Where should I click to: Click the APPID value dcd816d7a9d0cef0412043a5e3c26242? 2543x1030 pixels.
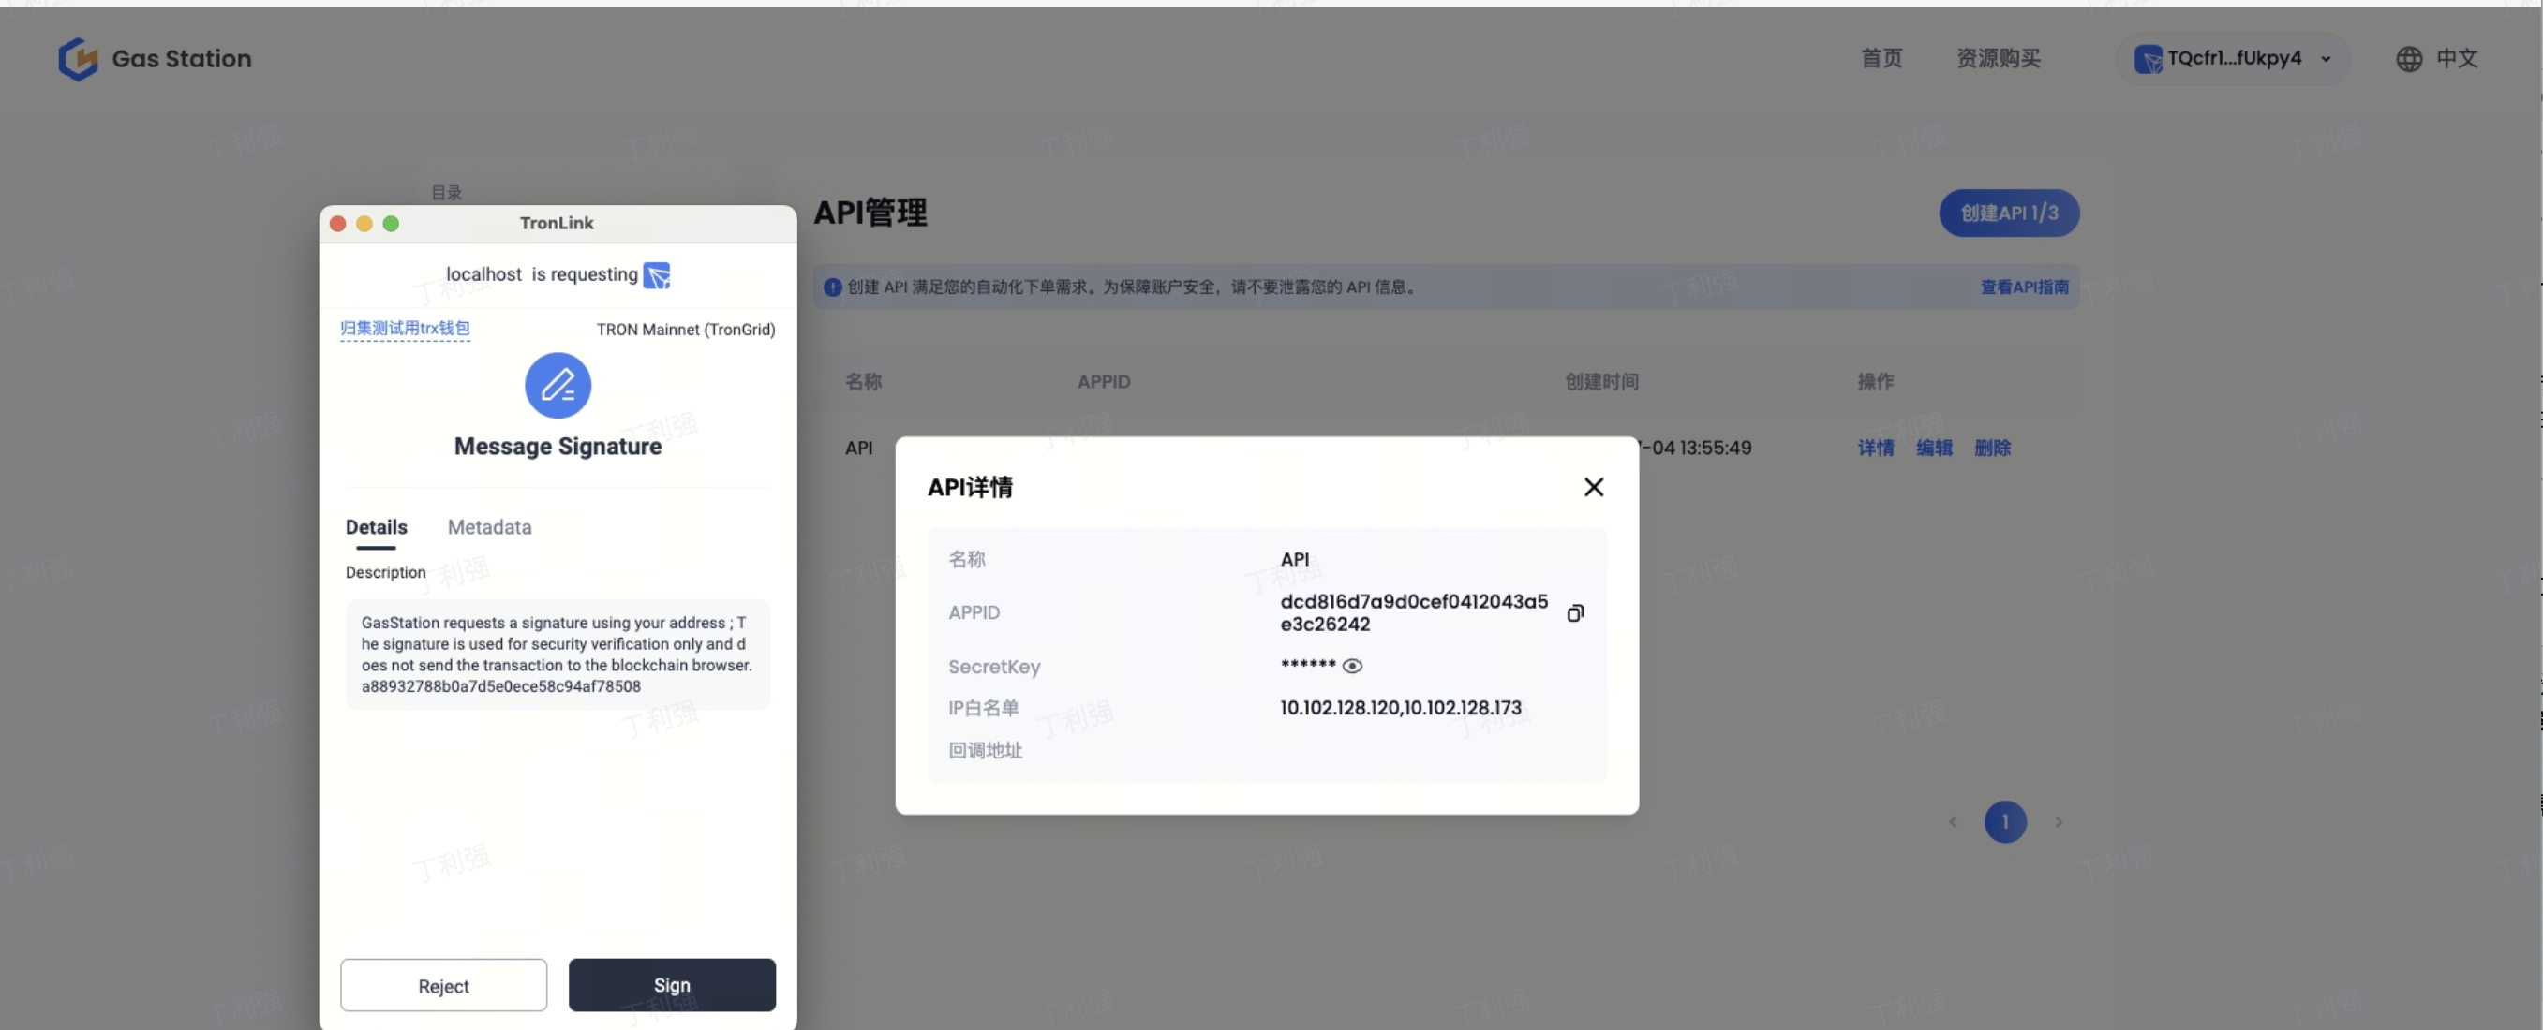[x=1414, y=612]
